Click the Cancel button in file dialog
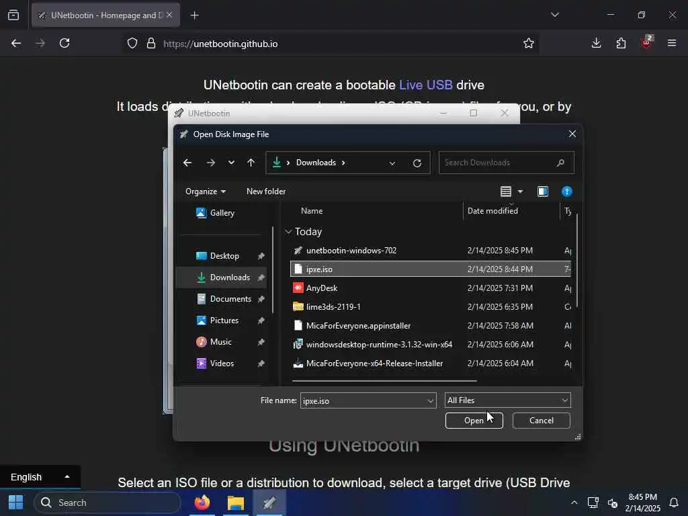 (541, 421)
